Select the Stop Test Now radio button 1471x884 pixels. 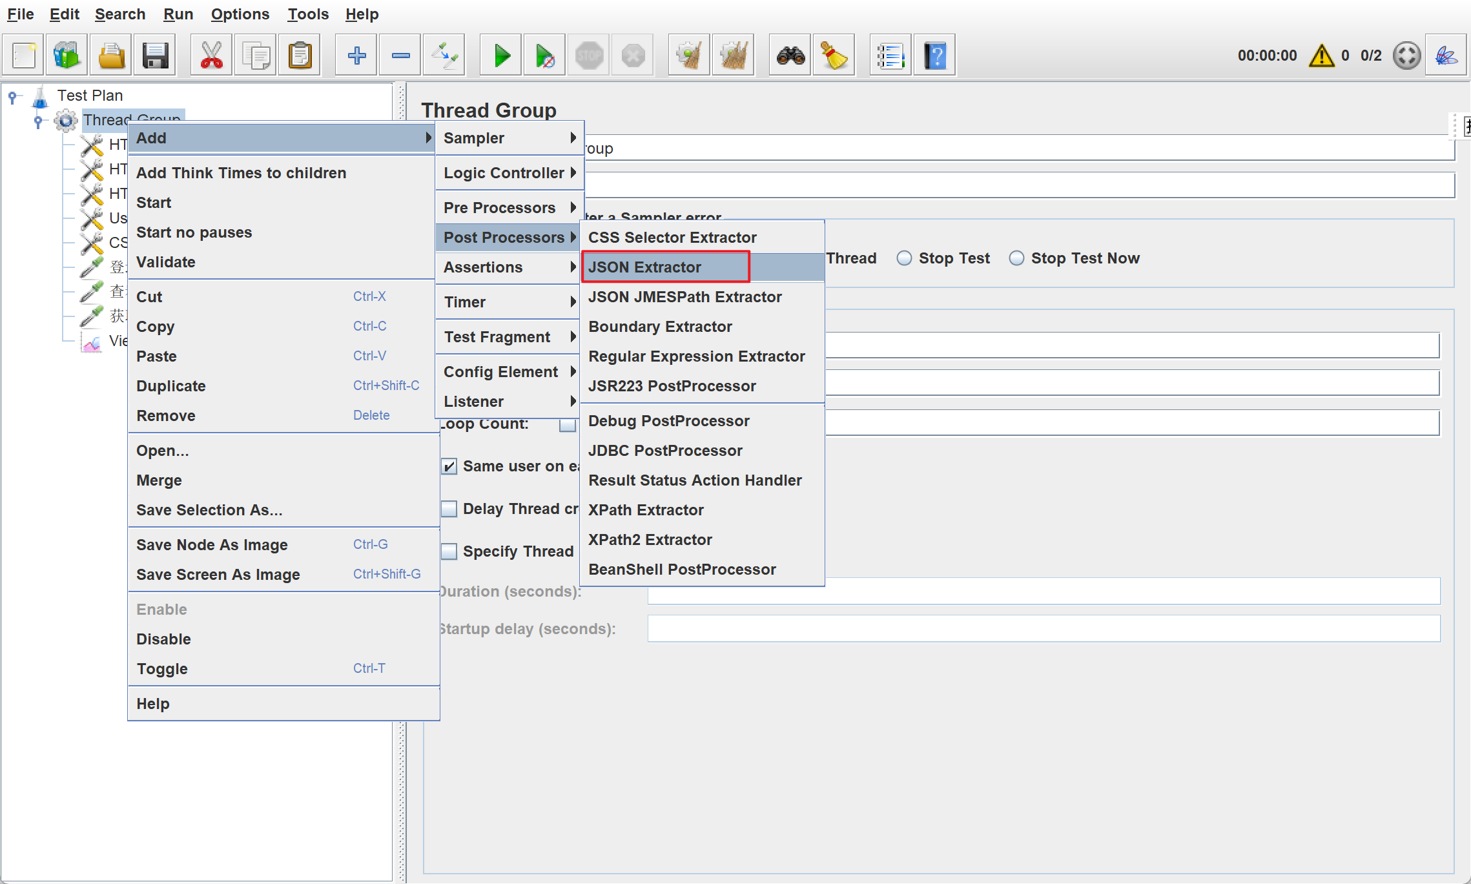(x=1016, y=258)
